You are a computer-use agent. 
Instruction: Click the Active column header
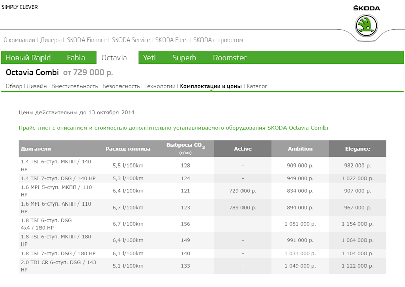point(243,149)
